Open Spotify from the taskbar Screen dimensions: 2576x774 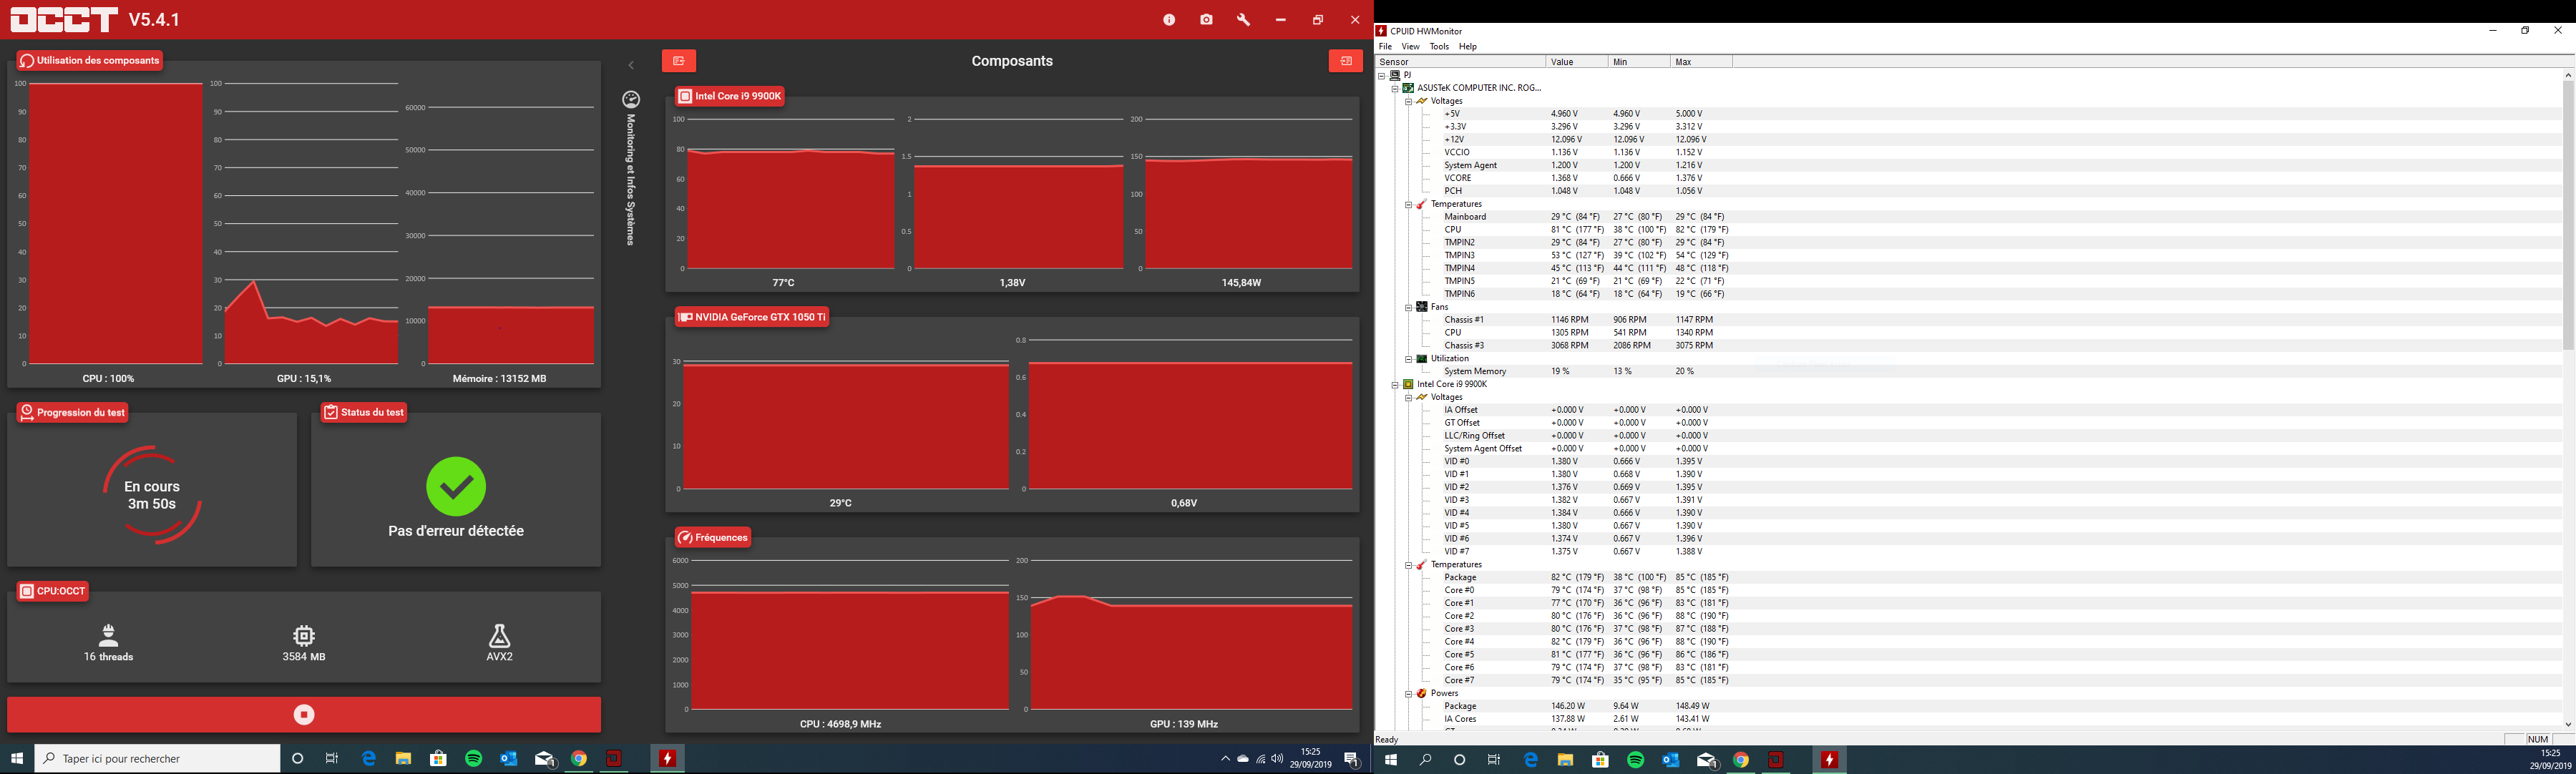pyautogui.click(x=474, y=759)
